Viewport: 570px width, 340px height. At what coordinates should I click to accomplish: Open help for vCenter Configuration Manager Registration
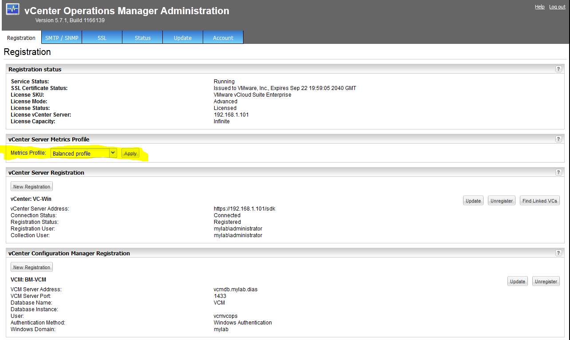558,253
